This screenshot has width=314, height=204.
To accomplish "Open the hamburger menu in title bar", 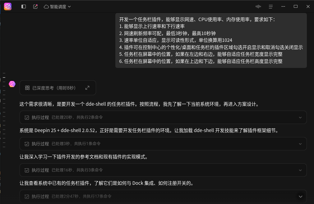I will pos(271,7).
